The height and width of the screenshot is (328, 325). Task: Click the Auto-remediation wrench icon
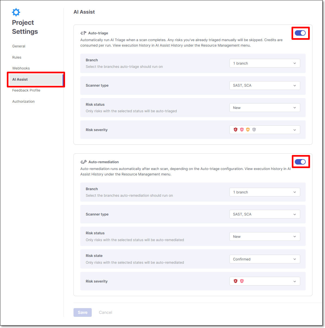click(83, 162)
